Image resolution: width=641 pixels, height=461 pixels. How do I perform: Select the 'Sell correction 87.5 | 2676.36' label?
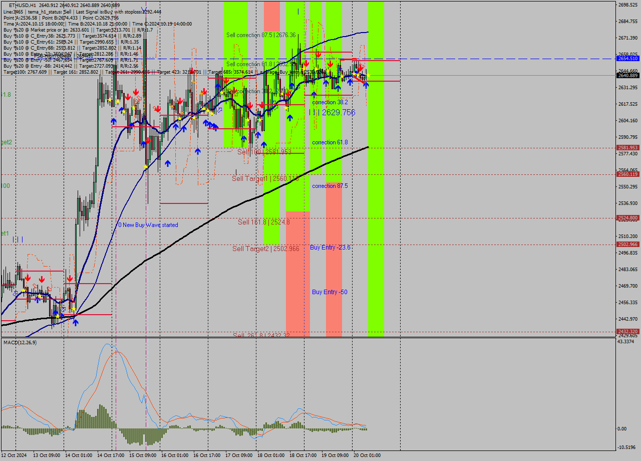[261, 35]
